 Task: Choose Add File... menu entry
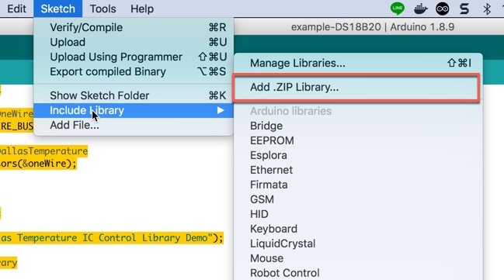134,125
